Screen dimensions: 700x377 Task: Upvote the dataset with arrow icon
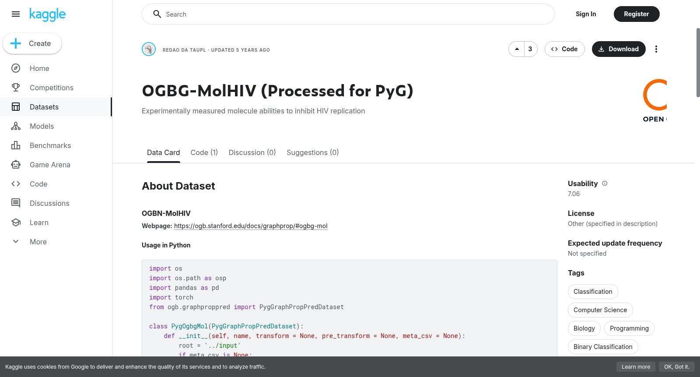pyautogui.click(x=517, y=49)
